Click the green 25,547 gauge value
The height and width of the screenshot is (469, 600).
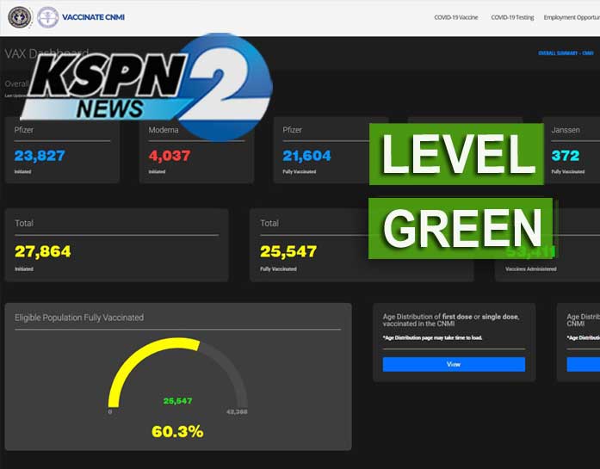pyautogui.click(x=177, y=401)
